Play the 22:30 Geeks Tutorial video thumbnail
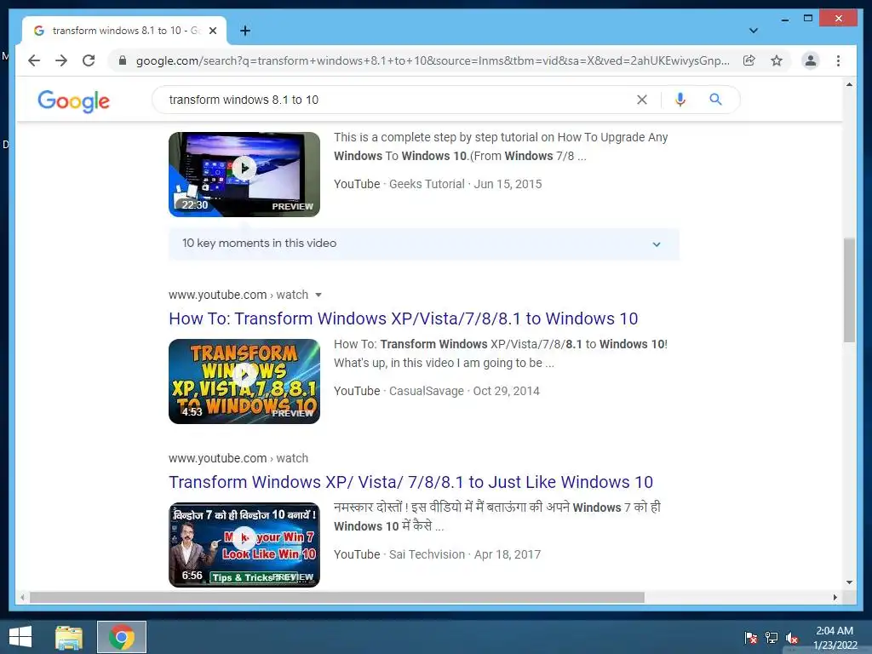Screen dimensions: 872x654 [244, 174]
